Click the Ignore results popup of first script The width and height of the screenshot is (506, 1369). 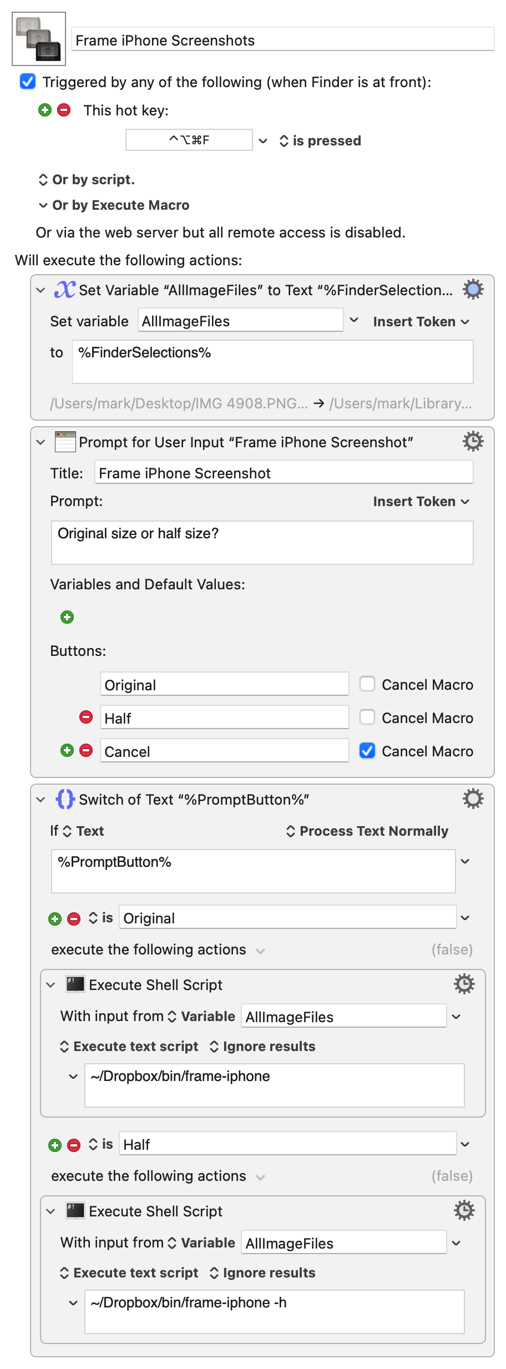262,1046
